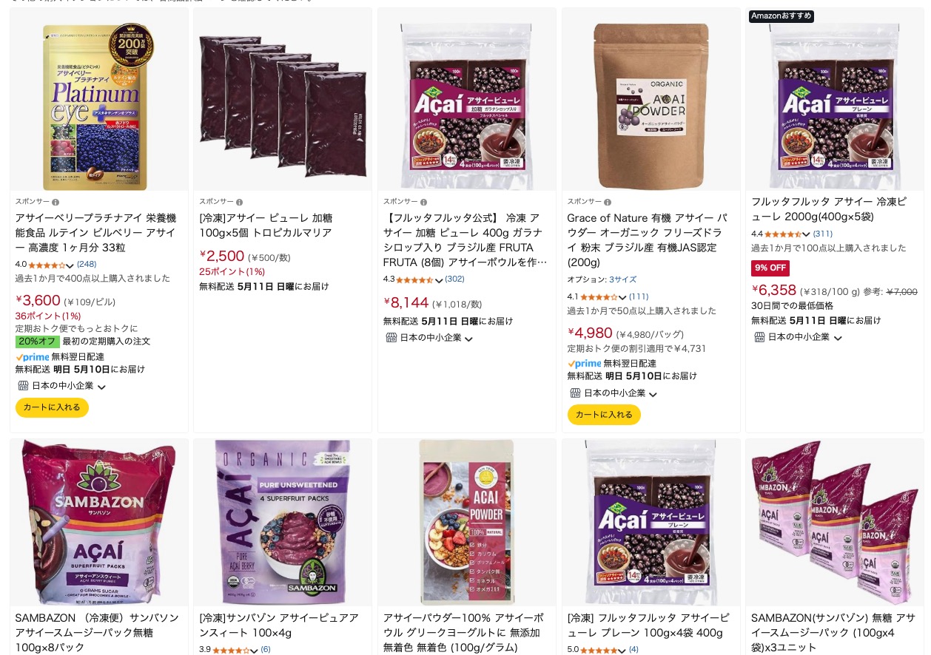Click the Acai Powder bowl product image
The image size is (931, 655).
[x=466, y=523]
